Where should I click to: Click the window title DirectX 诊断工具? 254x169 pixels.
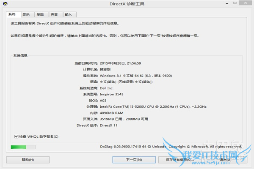[127, 4]
